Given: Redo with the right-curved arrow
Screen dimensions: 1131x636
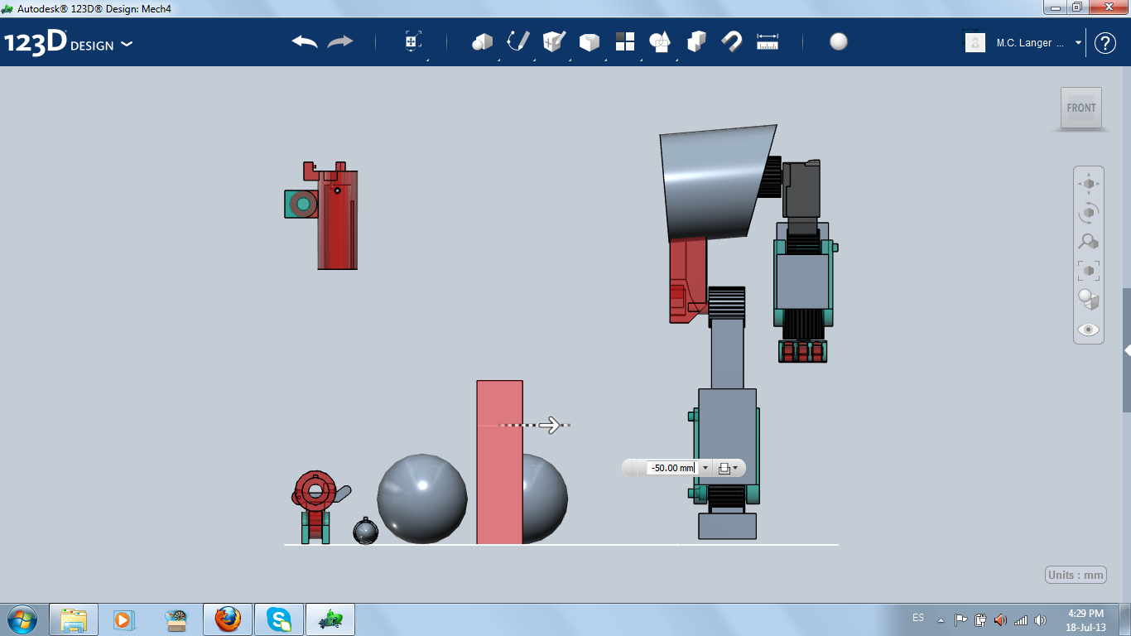Looking at the screenshot, I should click(x=340, y=41).
